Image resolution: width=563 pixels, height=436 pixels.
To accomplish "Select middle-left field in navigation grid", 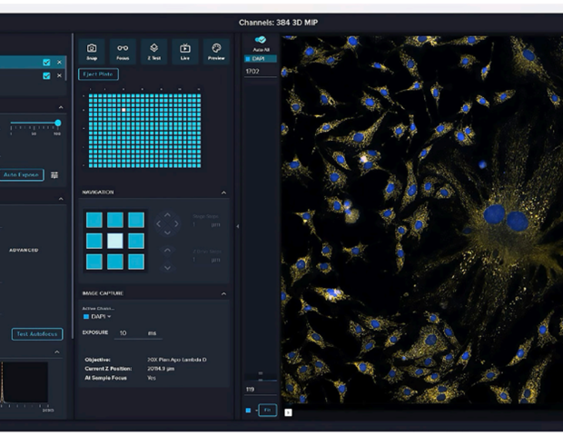I will tap(94, 241).
